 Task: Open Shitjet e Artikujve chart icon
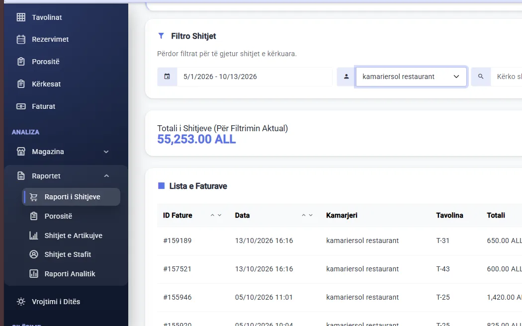(x=34, y=236)
